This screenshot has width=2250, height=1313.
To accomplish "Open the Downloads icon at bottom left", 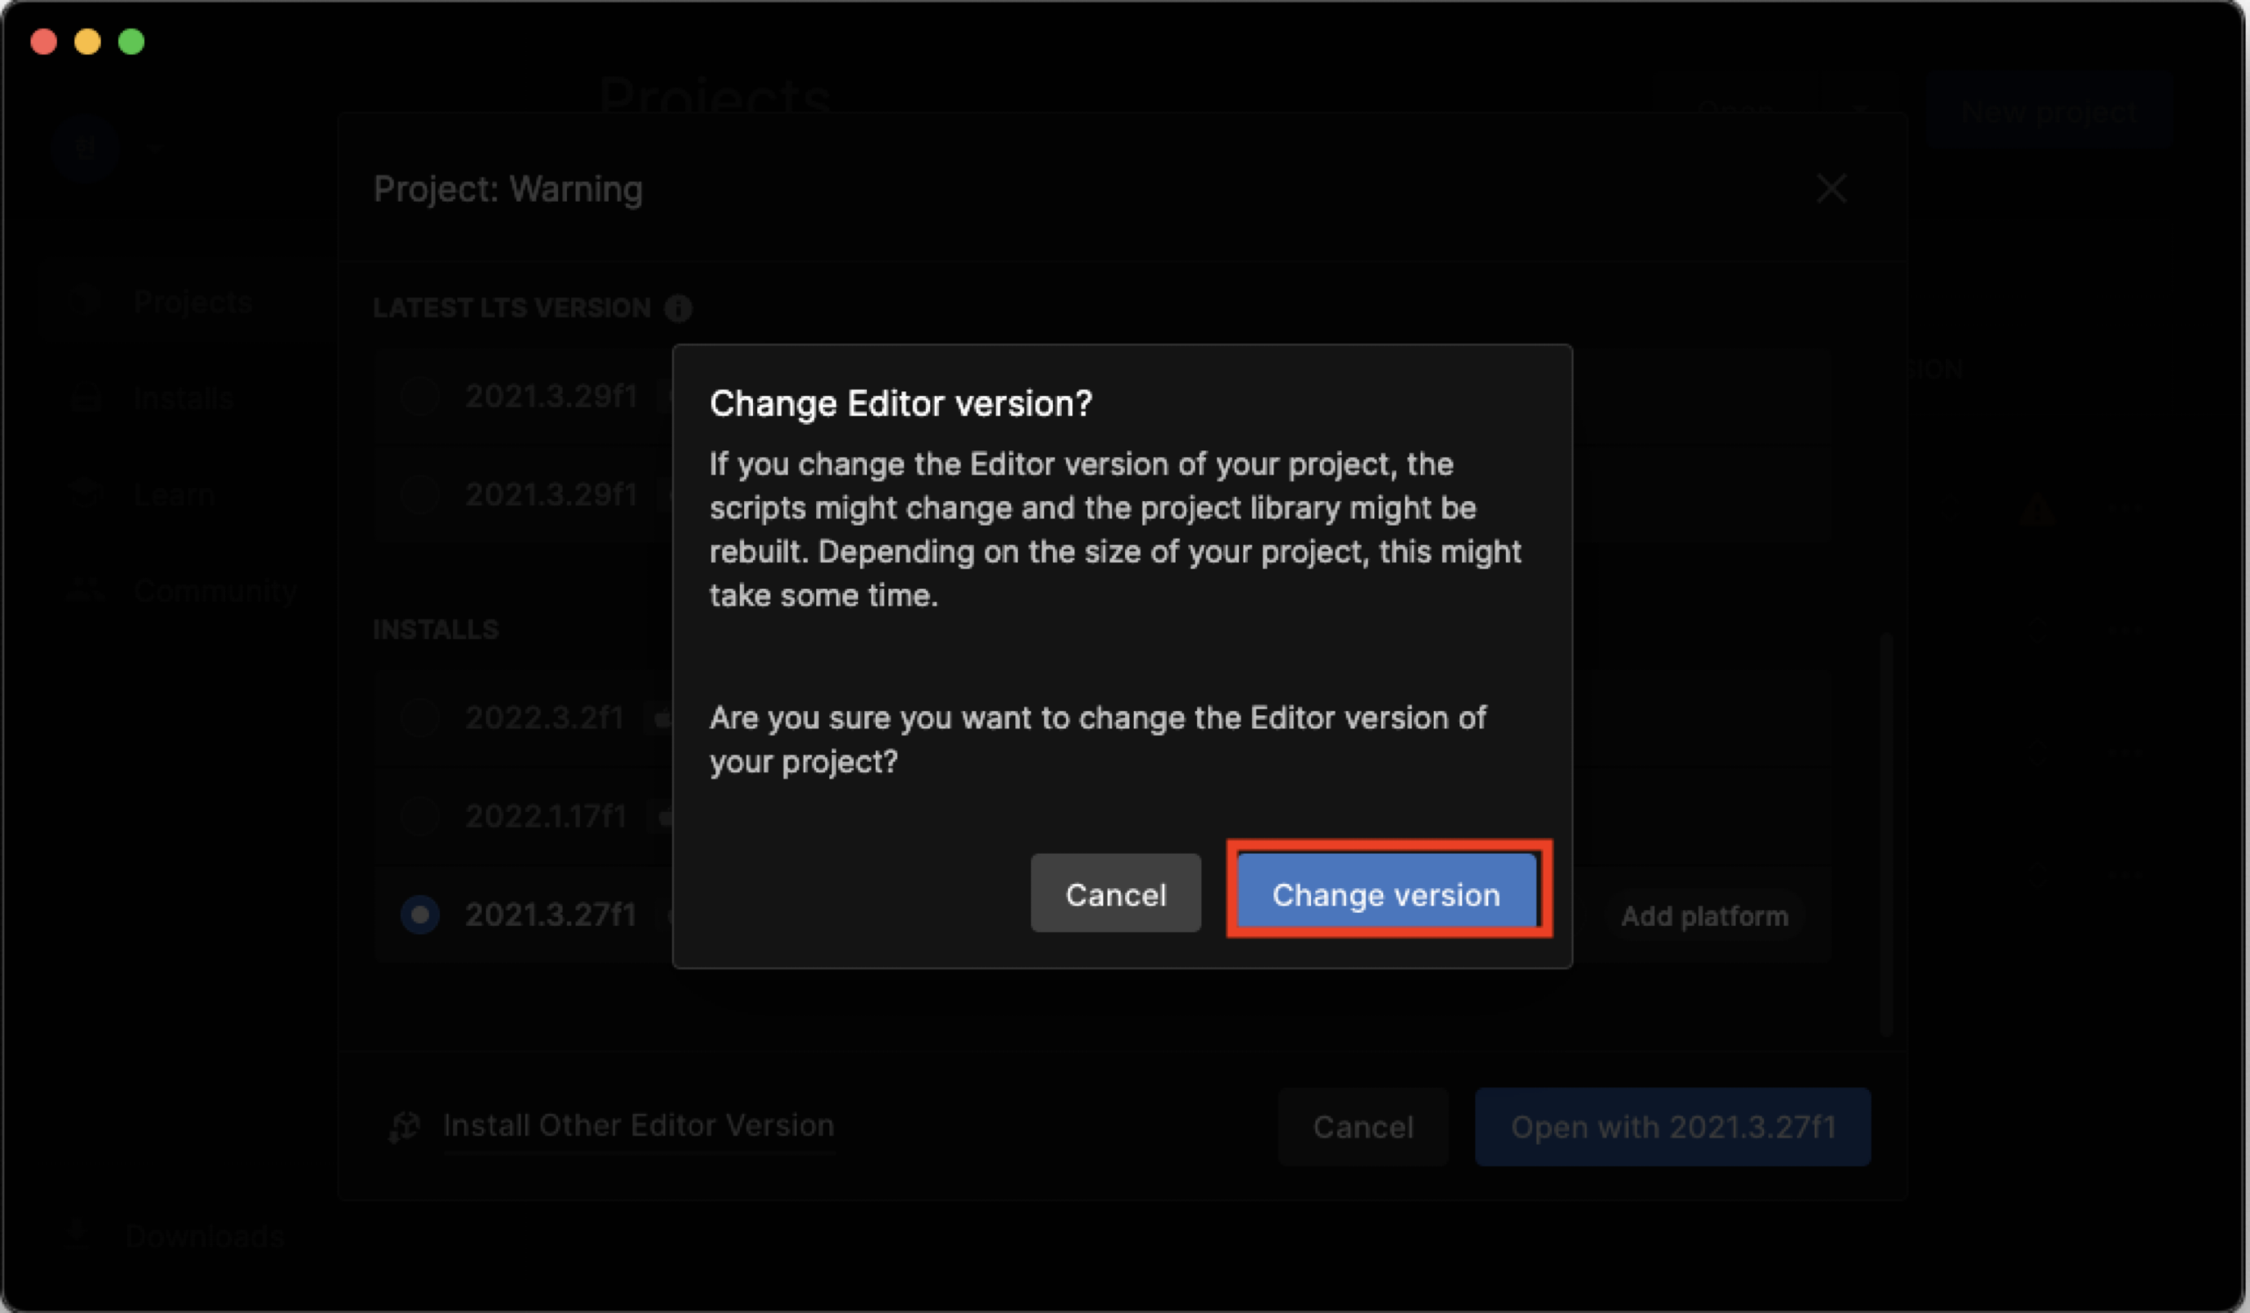I will [77, 1235].
